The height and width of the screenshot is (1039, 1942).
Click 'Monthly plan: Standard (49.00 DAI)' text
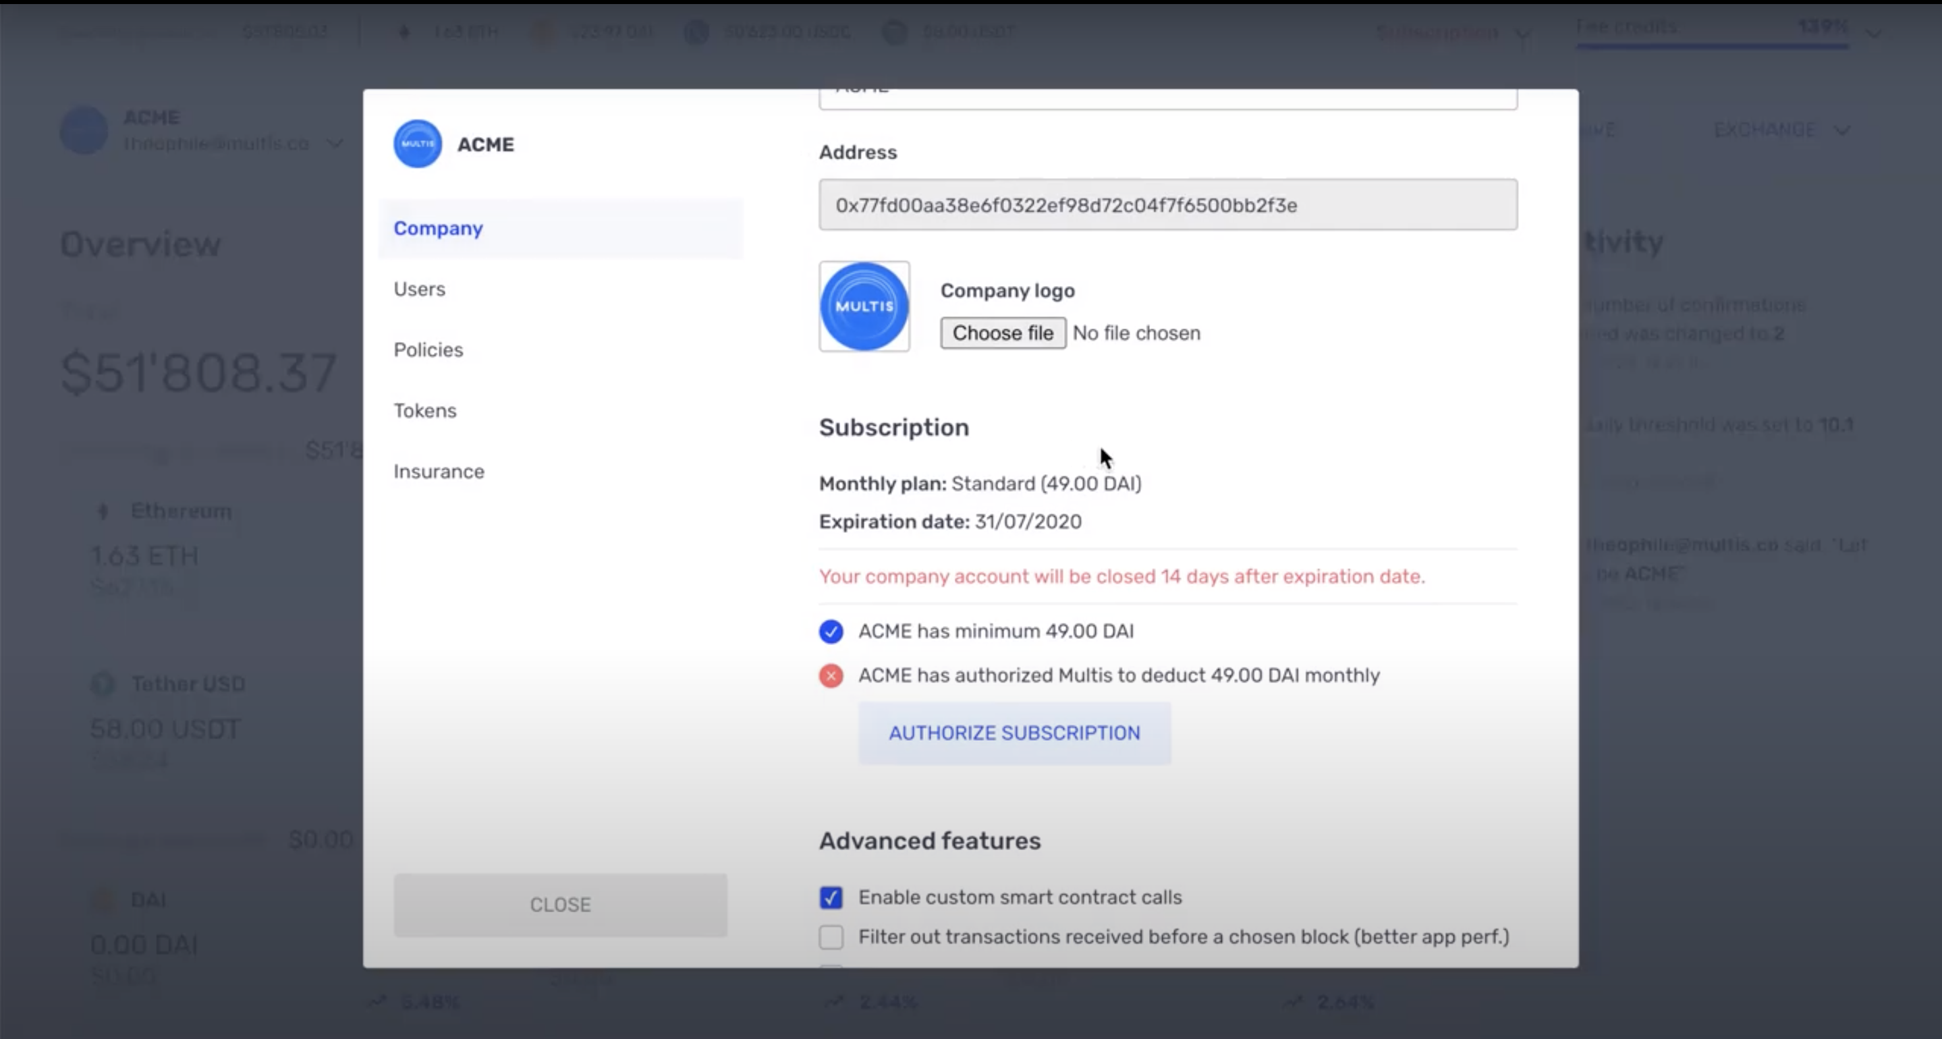(980, 483)
